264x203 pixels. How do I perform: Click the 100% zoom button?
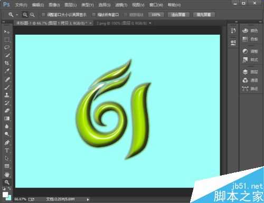pos(156,15)
